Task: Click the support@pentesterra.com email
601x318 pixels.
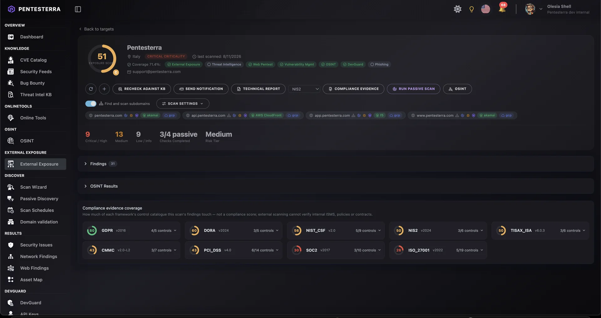Action: (156, 72)
